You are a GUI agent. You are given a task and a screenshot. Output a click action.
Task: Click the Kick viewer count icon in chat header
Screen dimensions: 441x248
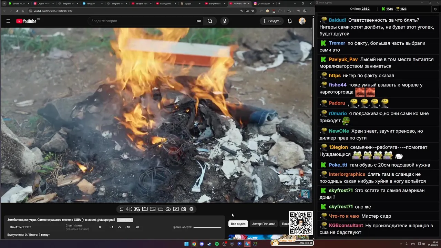(383, 9)
